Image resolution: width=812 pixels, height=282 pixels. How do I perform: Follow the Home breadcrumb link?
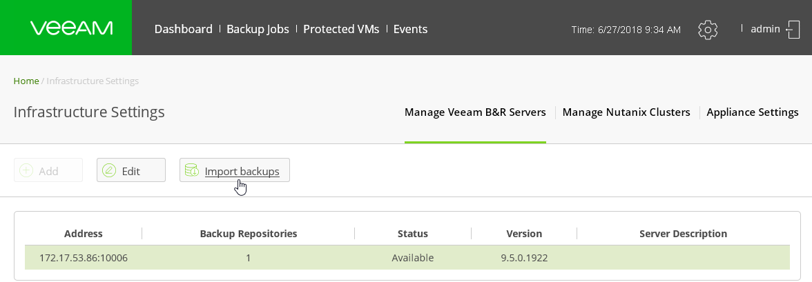tap(26, 81)
